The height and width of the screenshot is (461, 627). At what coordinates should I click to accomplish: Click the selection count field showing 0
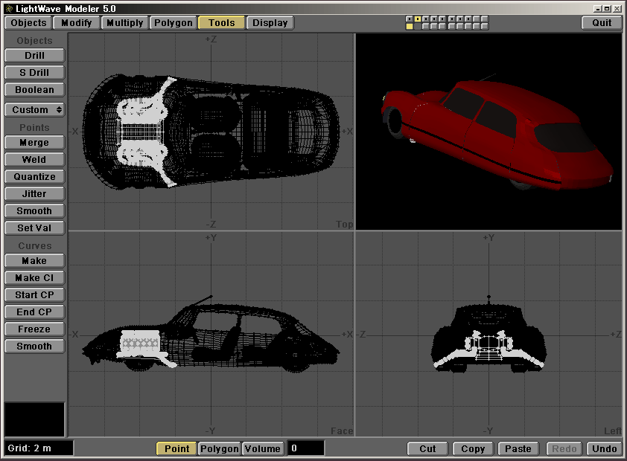coord(305,448)
